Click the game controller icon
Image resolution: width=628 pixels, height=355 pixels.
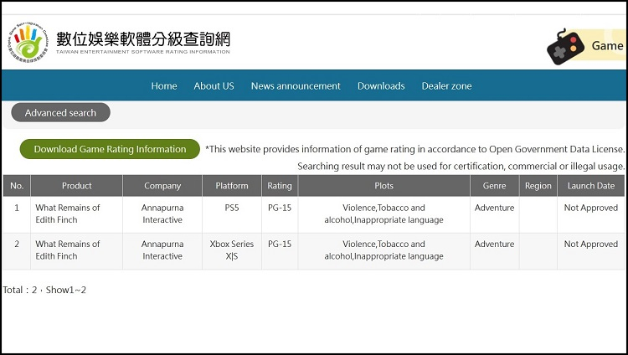[565, 47]
